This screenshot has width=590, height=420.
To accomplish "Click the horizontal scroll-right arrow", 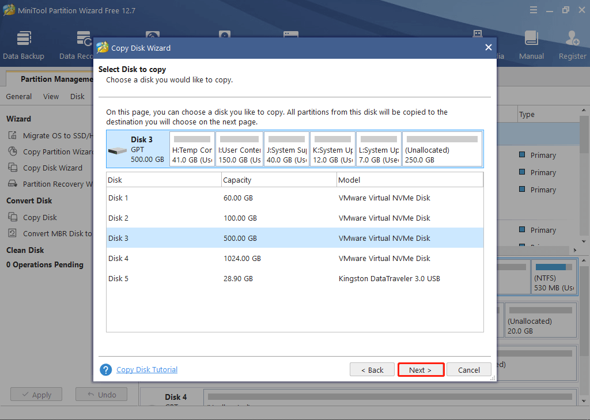I will pyautogui.click(x=574, y=250).
